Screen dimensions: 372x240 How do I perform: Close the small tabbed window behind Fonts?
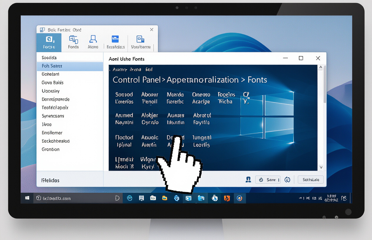tap(152, 30)
